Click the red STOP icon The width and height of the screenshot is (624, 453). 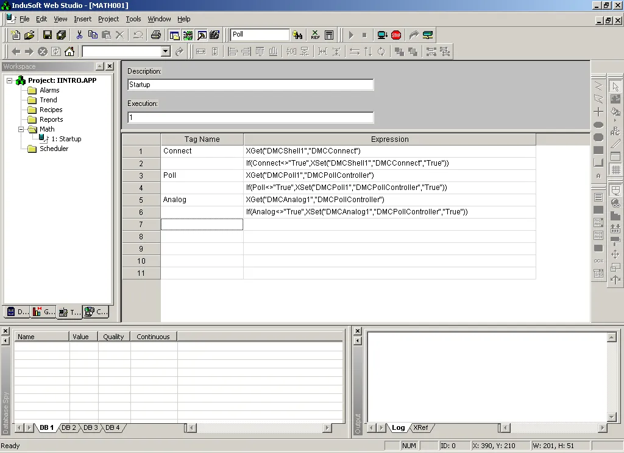396,35
